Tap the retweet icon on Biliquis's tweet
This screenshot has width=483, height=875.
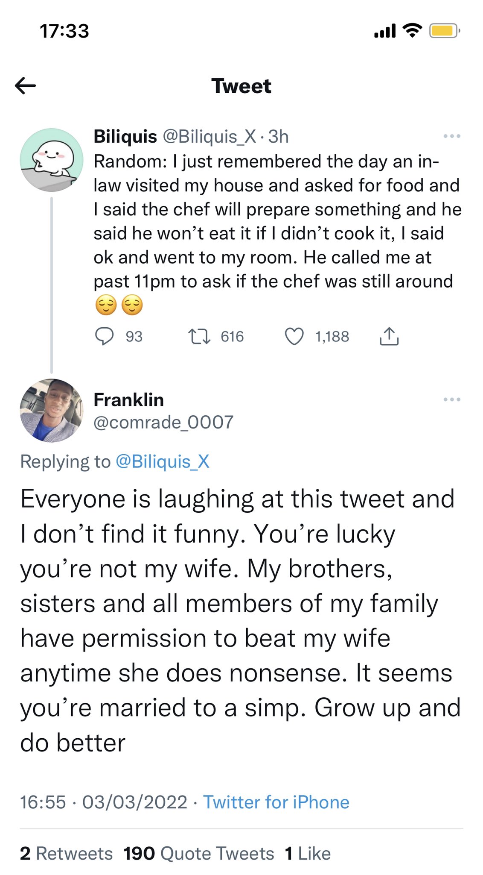(199, 336)
